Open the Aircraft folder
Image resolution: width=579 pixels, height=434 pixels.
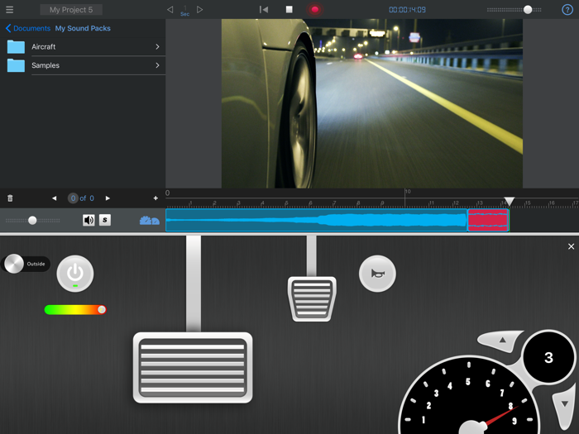click(83, 47)
